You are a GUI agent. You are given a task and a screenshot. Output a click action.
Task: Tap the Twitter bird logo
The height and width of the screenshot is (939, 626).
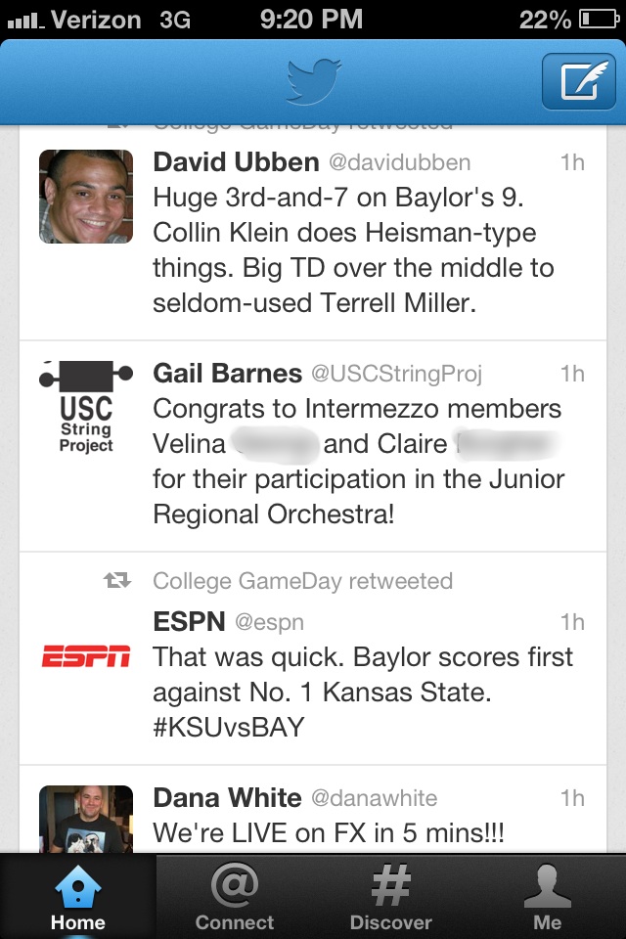click(313, 81)
